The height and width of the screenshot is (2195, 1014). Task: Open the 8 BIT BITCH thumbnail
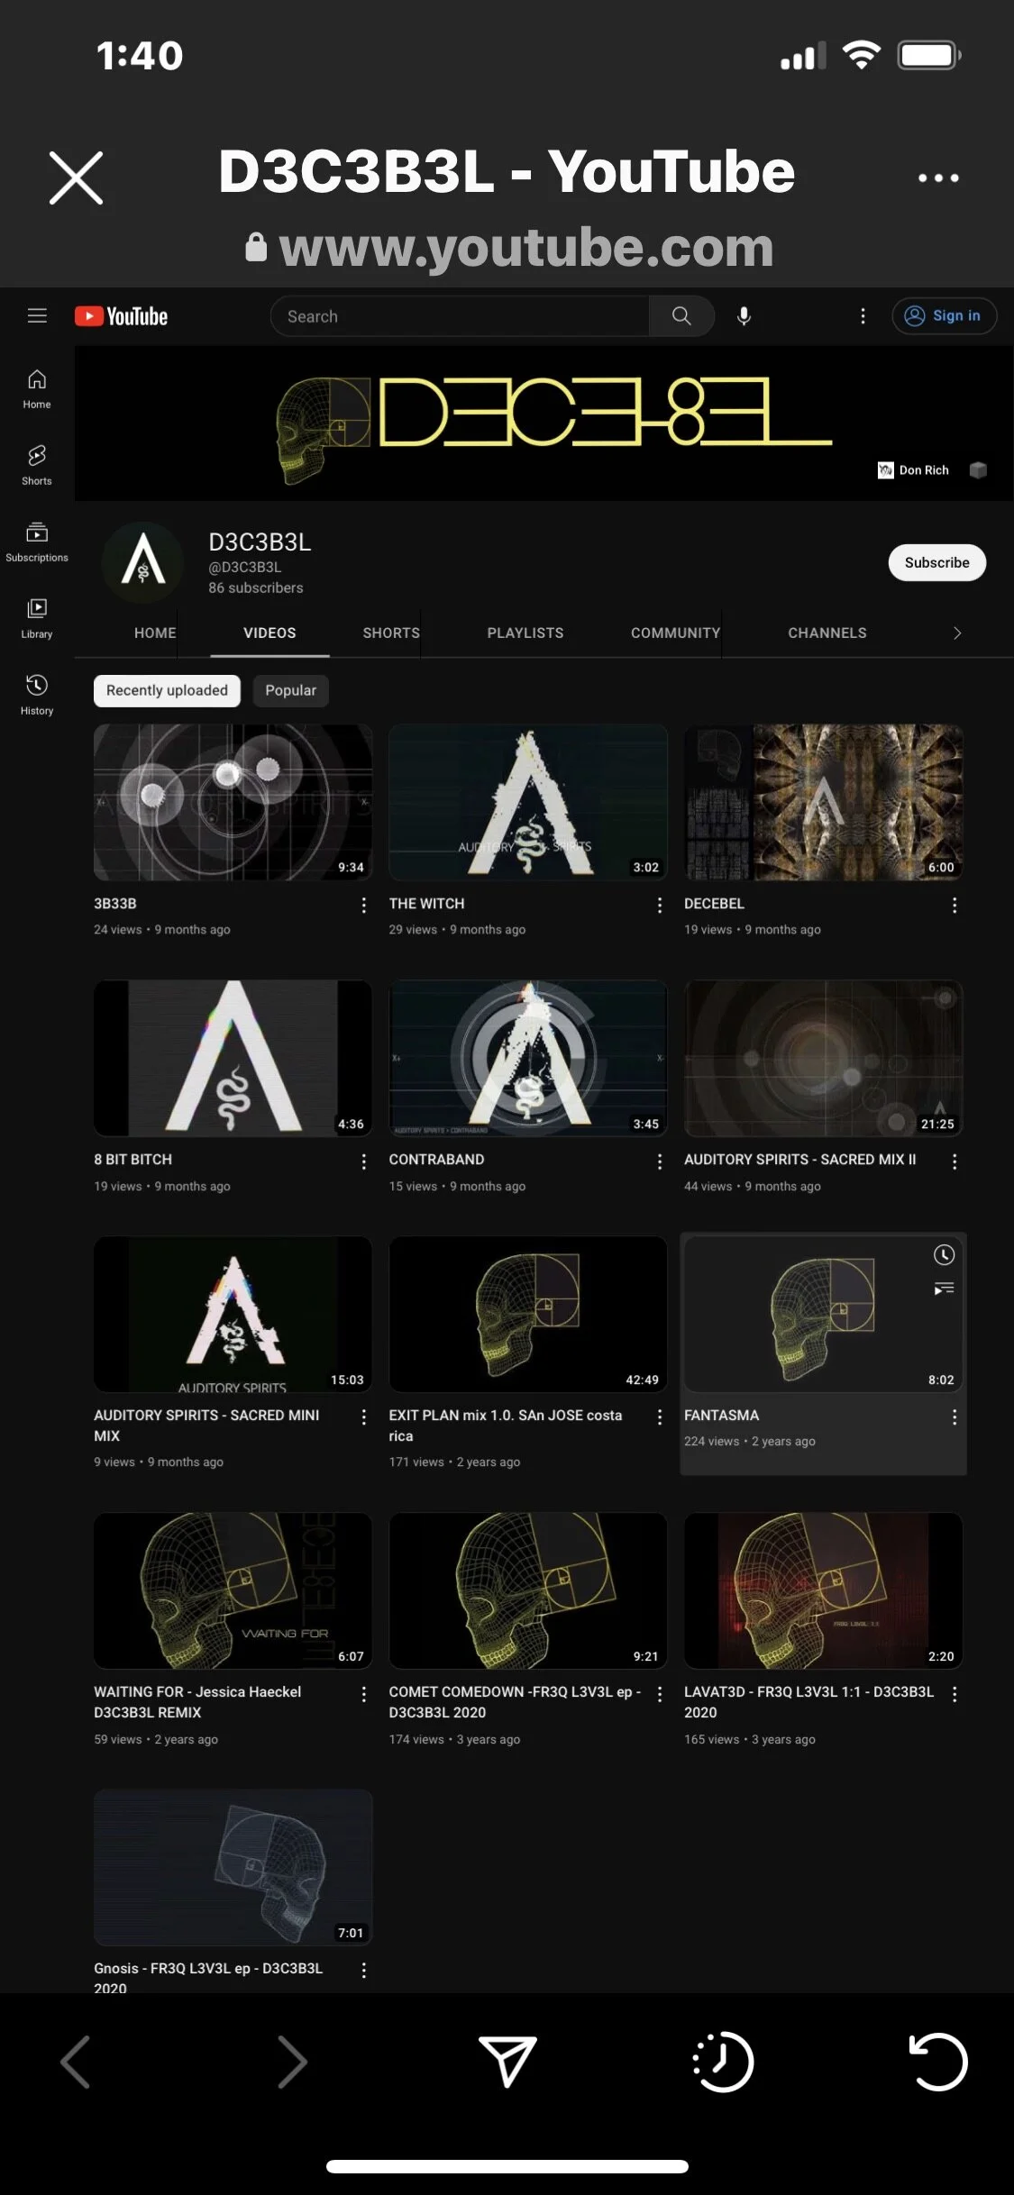coord(233,1058)
